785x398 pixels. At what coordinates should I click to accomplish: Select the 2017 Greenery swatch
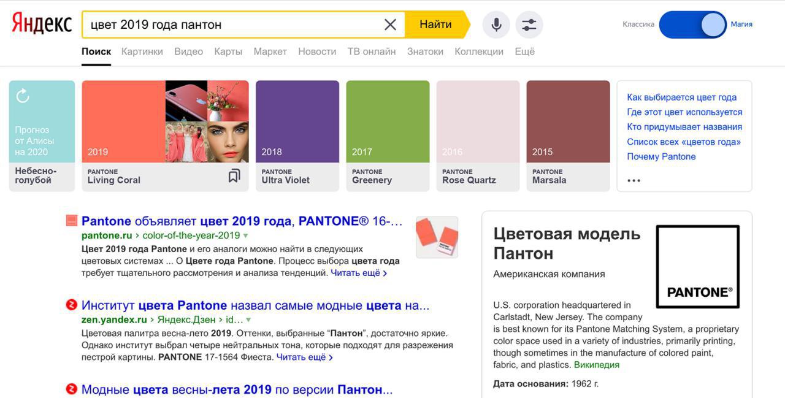[388, 136]
